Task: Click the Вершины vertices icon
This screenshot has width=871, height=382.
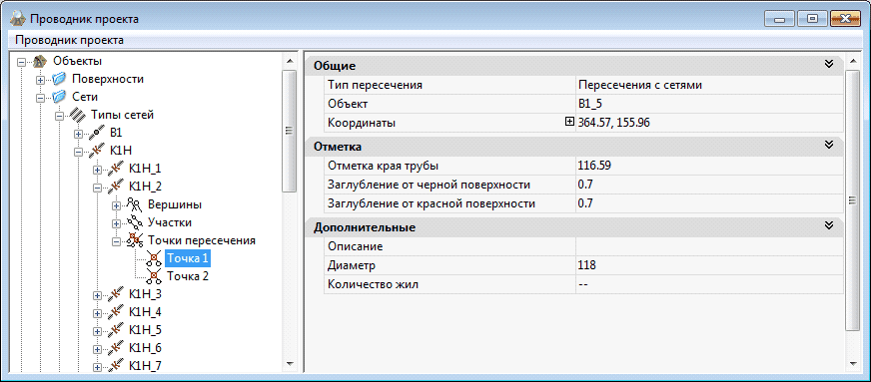Action: pyautogui.click(x=134, y=204)
